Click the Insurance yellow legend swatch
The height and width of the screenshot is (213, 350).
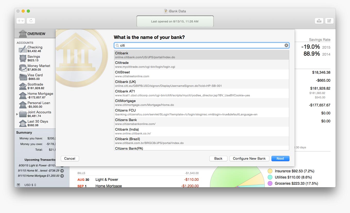270,171
